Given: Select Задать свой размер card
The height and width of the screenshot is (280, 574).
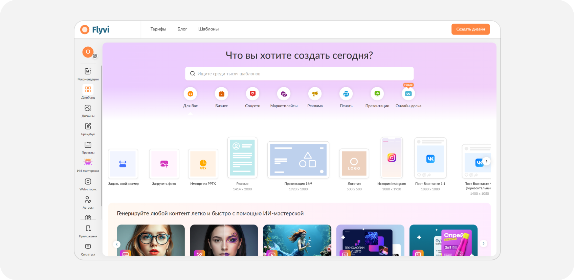Looking at the screenshot, I should (x=123, y=164).
